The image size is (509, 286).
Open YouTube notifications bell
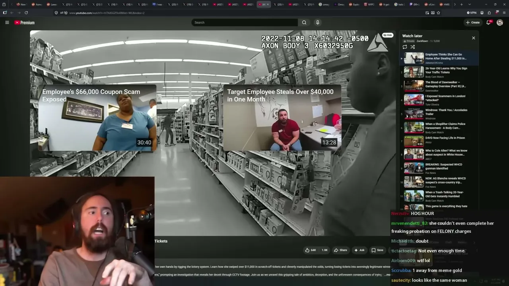[489, 23]
